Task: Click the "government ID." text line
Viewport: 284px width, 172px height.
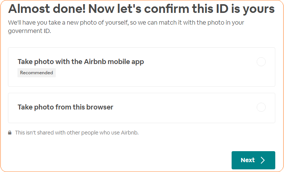Action: click(30, 31)
